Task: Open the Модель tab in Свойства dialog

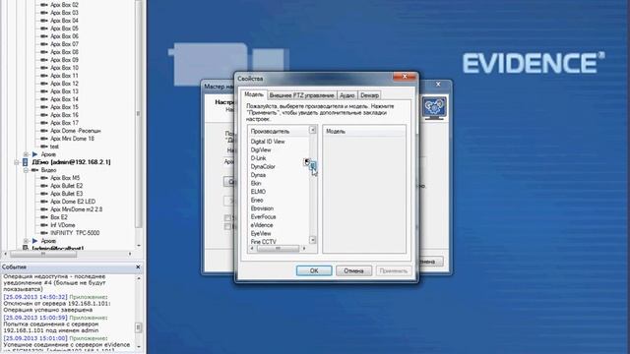Action: pos(254,94)
